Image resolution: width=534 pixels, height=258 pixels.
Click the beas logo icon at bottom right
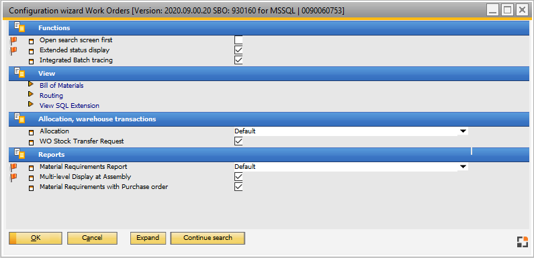click(522, 241)
